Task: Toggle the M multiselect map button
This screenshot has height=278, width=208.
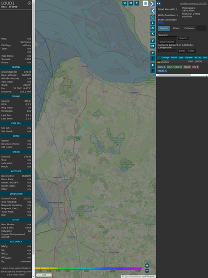Action: pyautogui.click(x=152, y=46)
